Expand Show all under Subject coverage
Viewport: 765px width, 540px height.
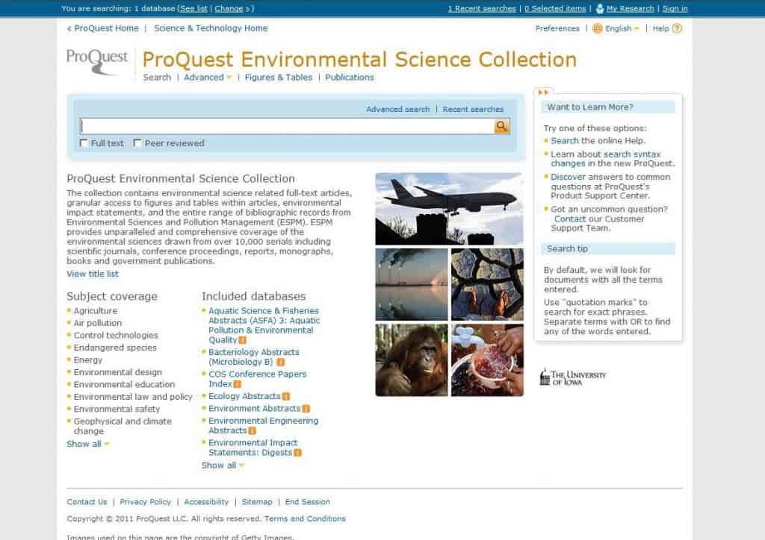(85, 444)
